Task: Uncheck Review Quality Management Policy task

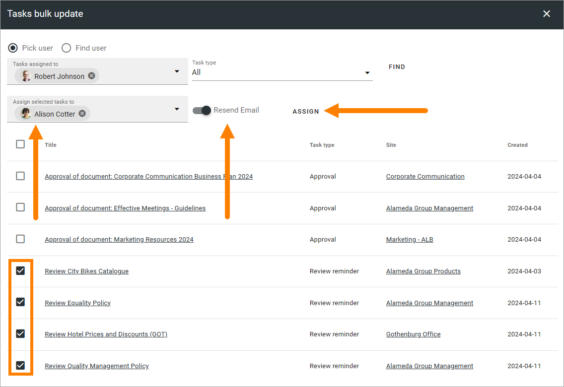Action: pyautogui.click(x=20, y=366)
